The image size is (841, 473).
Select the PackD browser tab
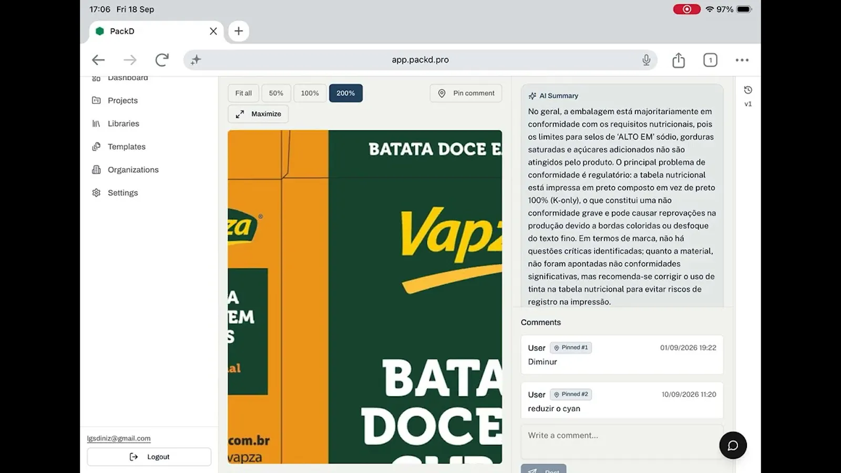pyautogui.click(x=156, y=31)
